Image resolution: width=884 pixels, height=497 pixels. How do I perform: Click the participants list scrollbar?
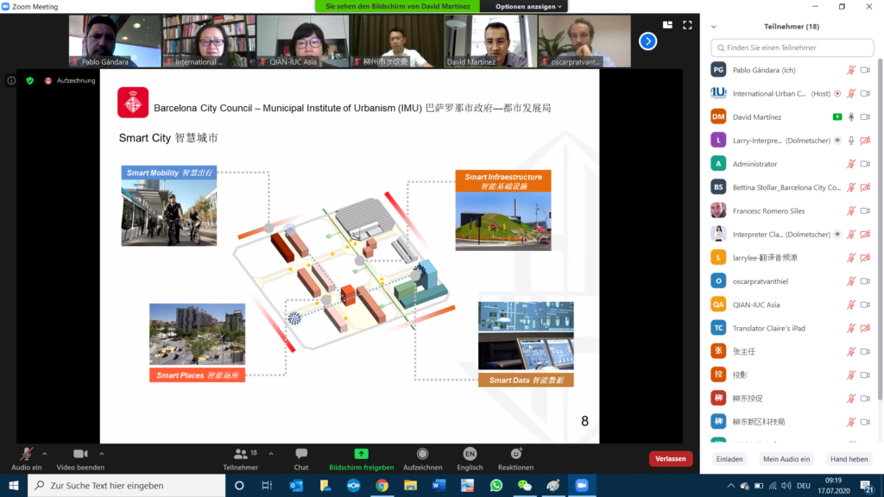click(x=880, y=173)
